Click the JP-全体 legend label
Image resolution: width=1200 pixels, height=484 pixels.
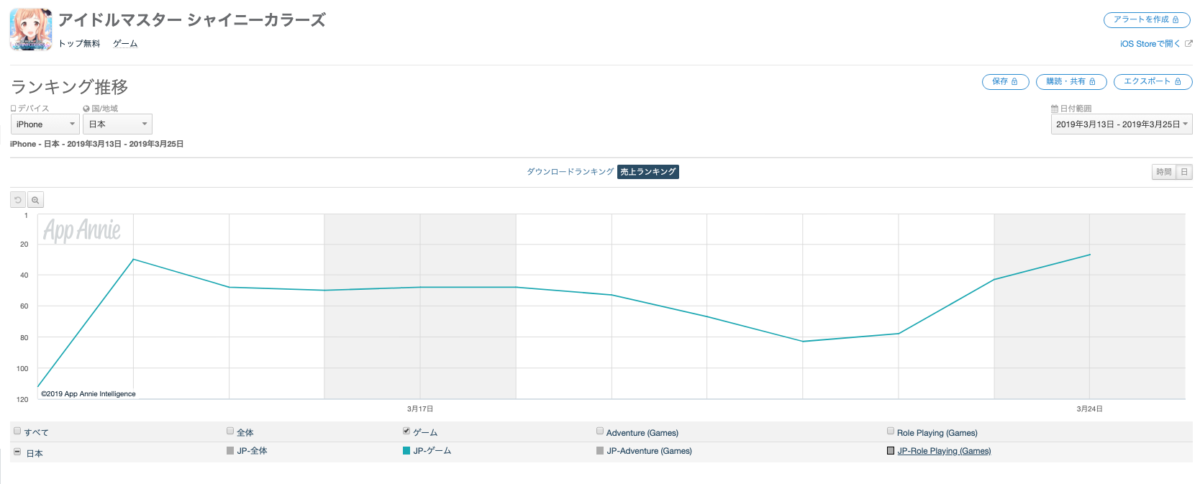[253, 451]
